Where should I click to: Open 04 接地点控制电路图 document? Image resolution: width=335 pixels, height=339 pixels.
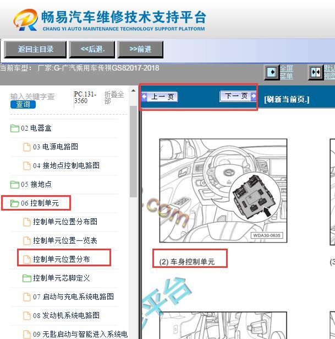click(x=66, y=165)
